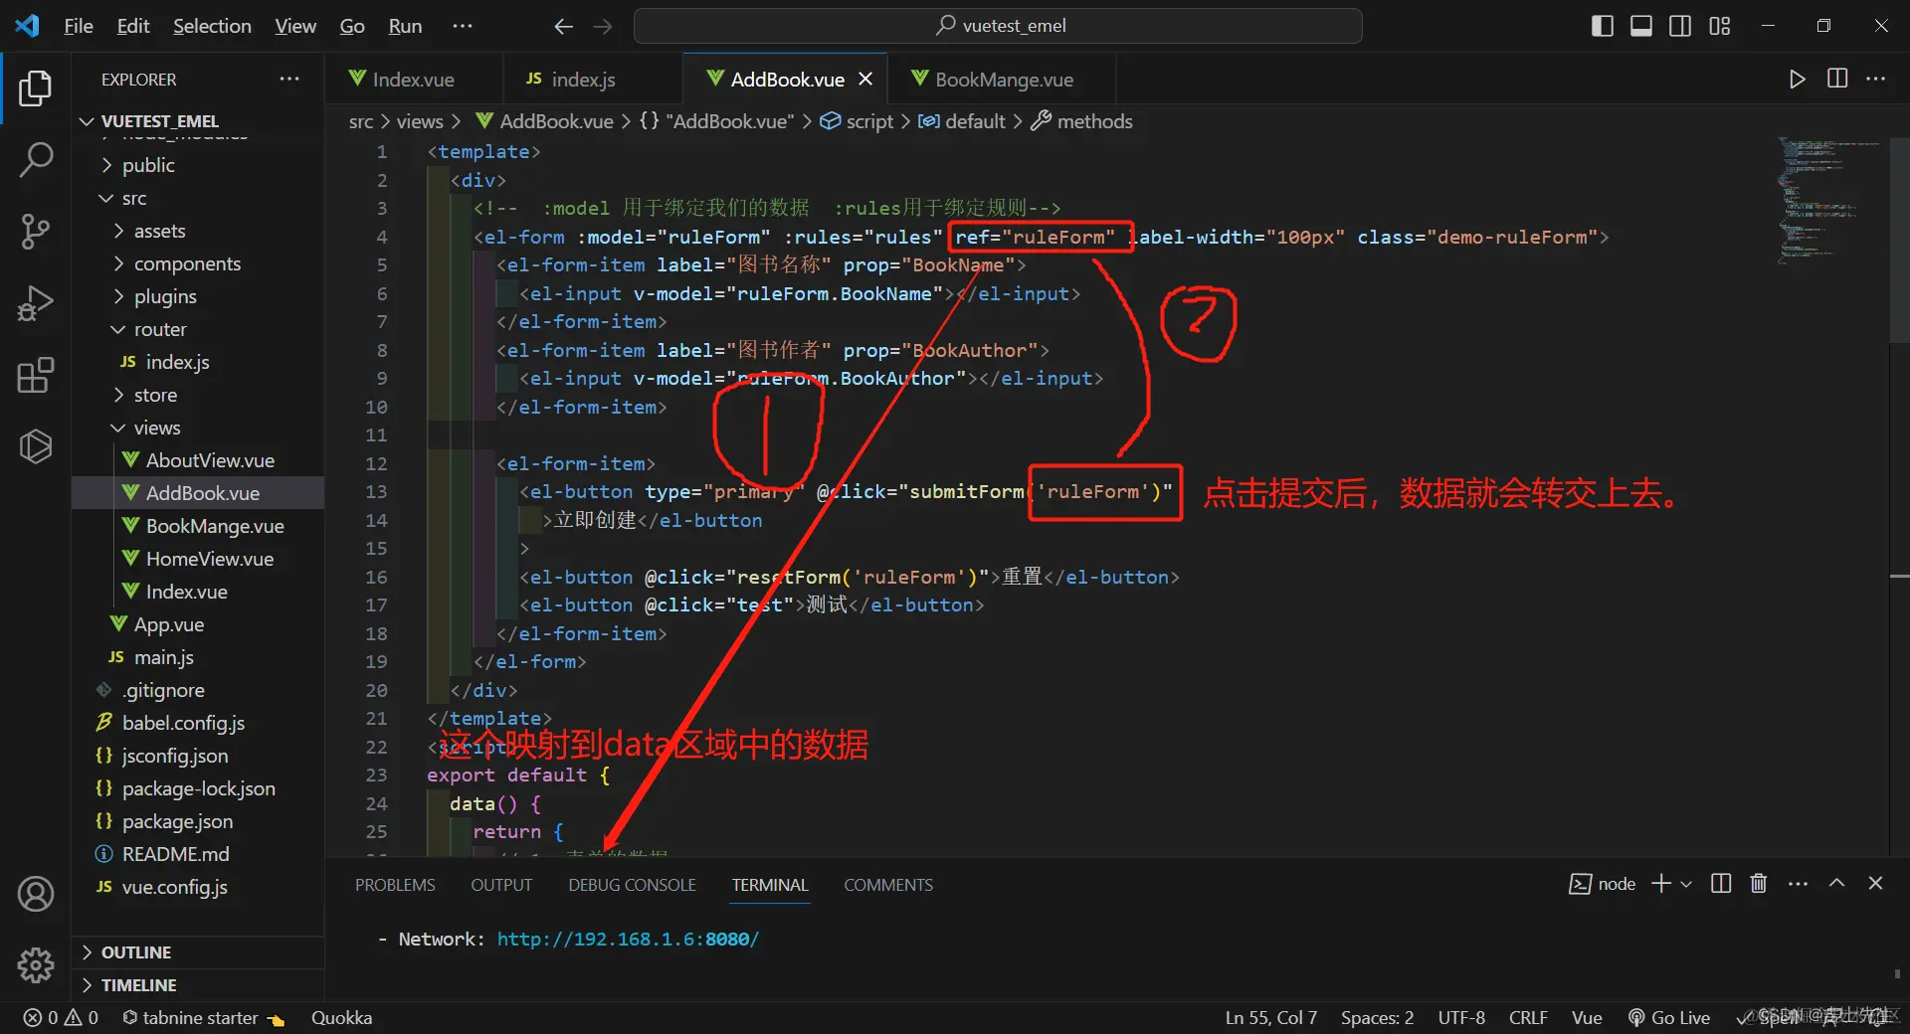Add a new terminal with plus icon

[x=1660, y=883]
